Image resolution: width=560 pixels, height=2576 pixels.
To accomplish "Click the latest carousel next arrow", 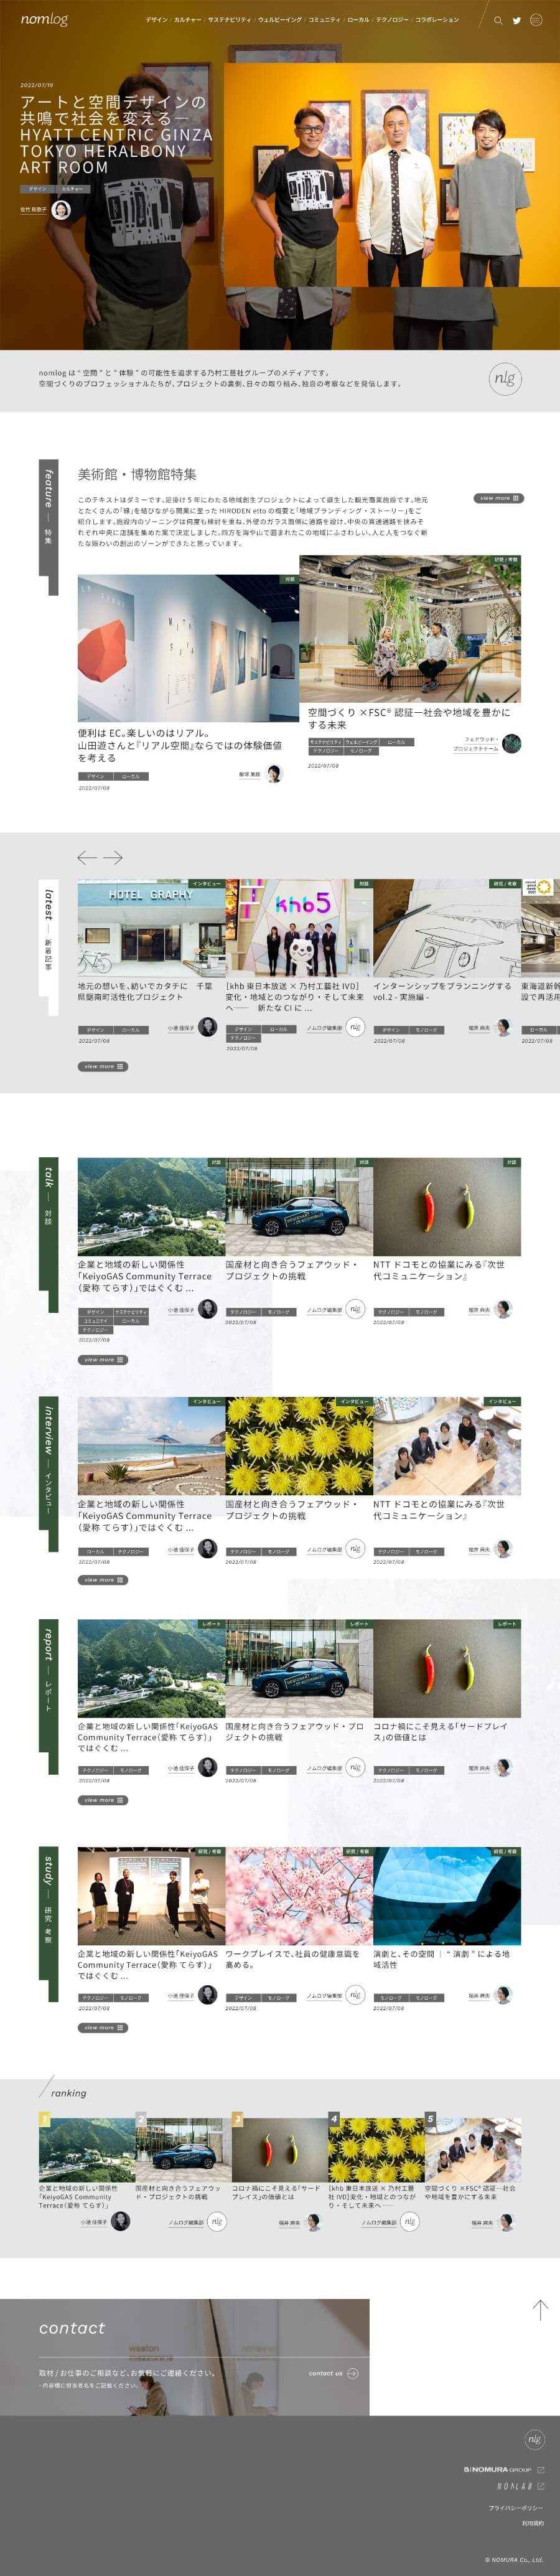I will [113, 857].
